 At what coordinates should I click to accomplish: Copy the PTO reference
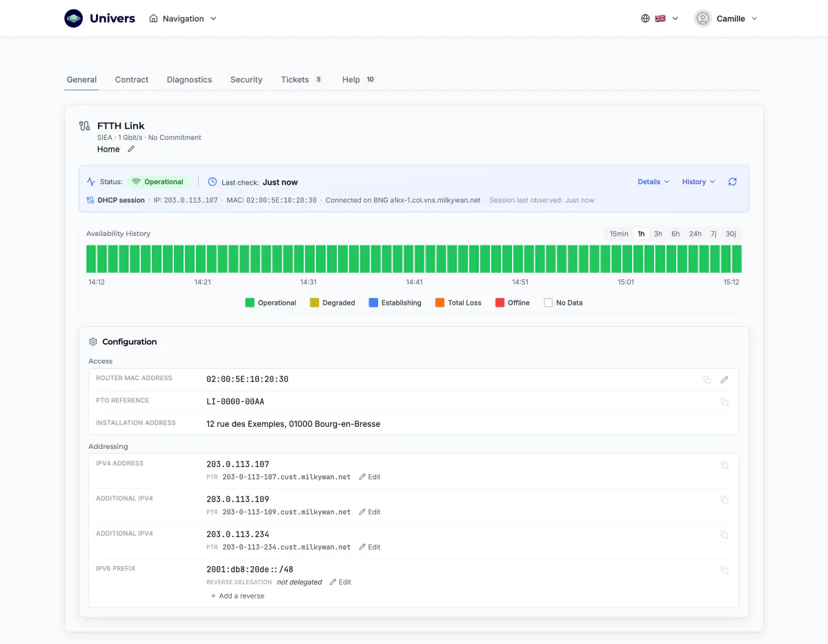click(724, 402)
